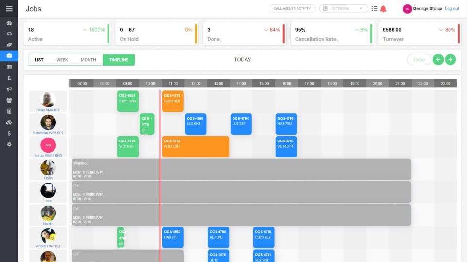
Task: Open the megaphone sidebar icon
Action: pos(9,89)
